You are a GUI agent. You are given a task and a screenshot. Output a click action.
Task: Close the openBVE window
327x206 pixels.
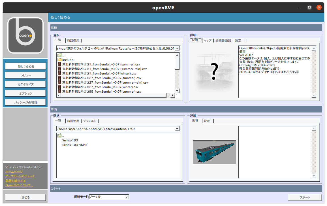(319, 7)
